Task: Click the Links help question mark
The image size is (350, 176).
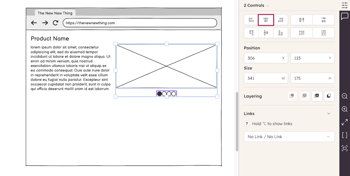Action: (247, 124)
